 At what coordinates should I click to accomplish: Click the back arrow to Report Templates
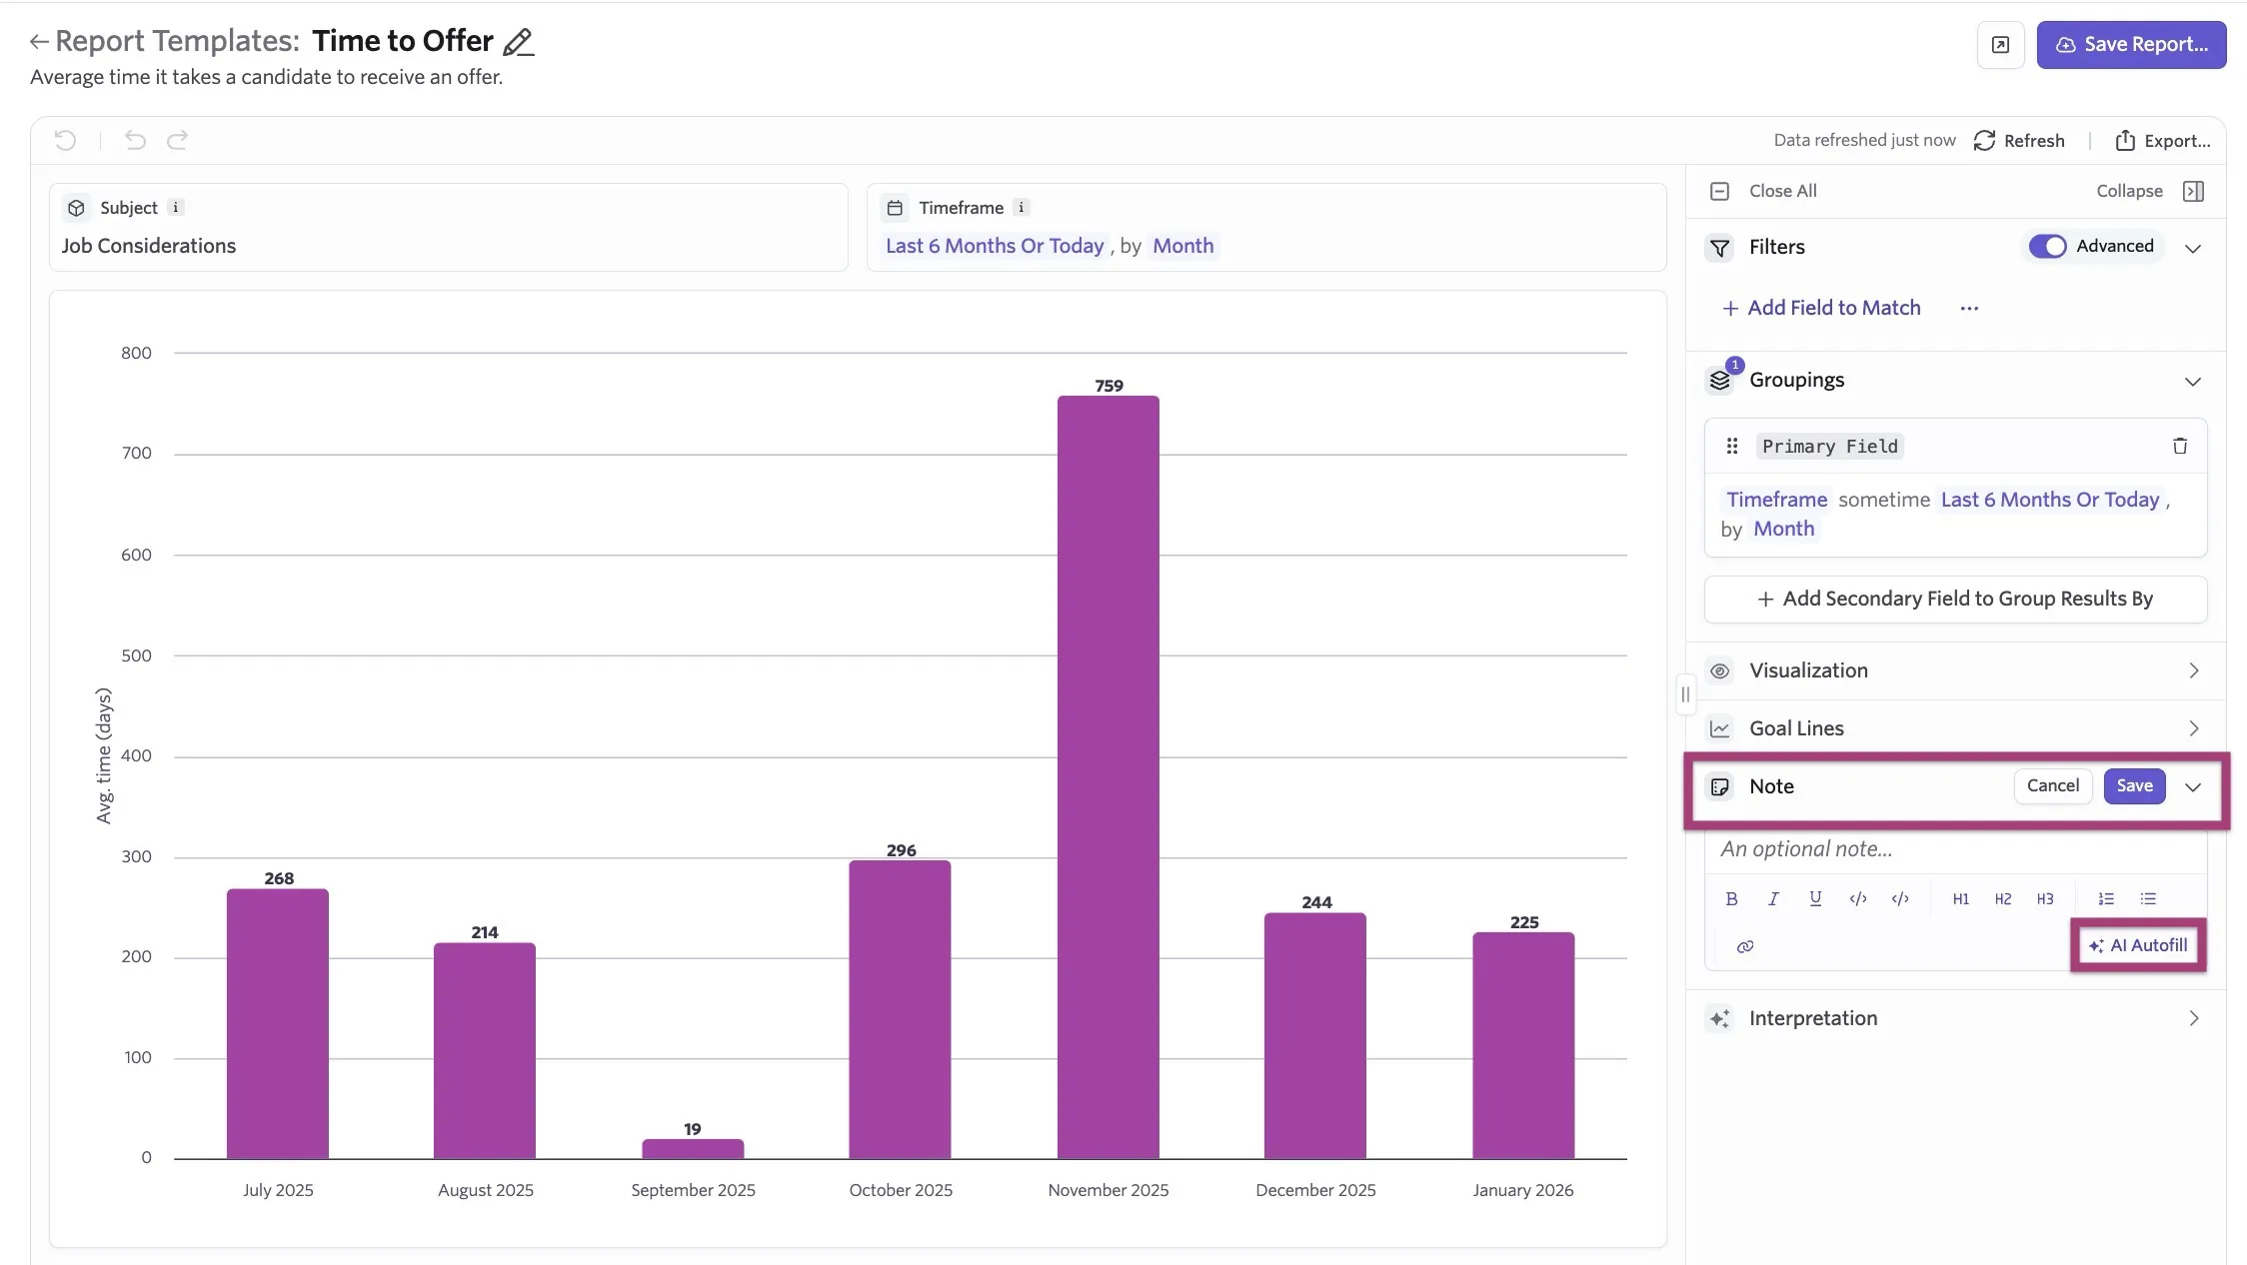(39, 41)
